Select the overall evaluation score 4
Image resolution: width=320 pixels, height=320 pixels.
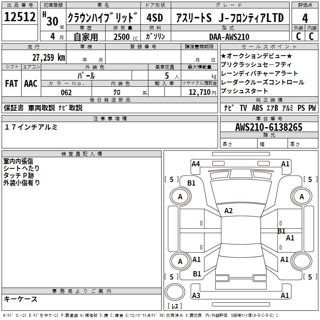[x=305, y=18]
